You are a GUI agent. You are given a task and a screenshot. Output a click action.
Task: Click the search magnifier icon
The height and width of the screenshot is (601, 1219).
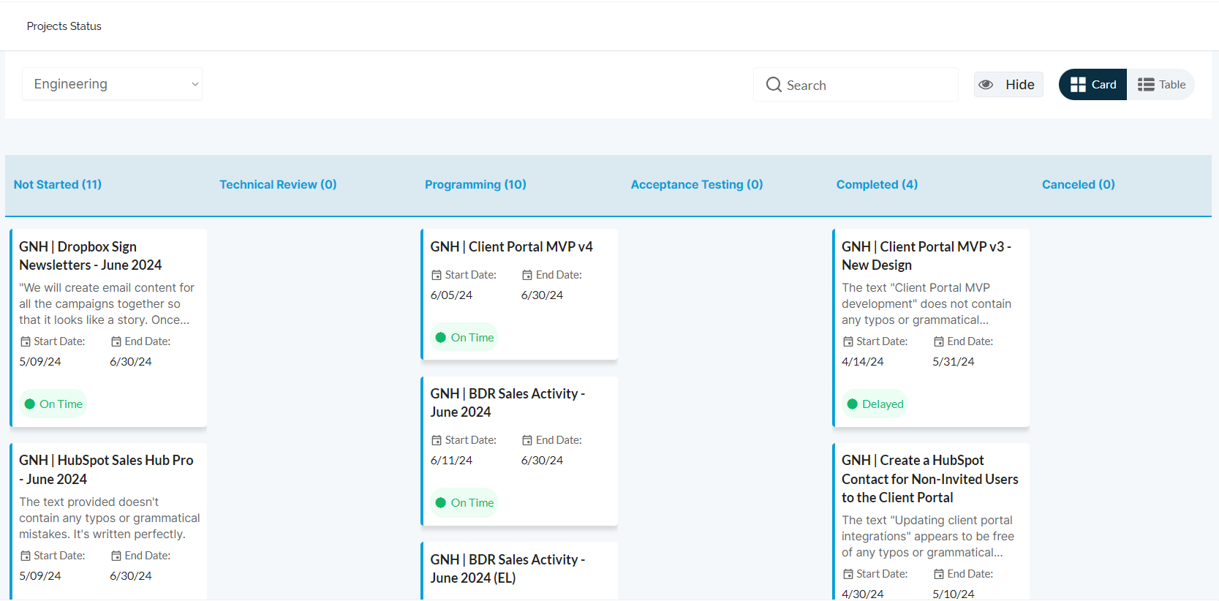click(773, 85)
